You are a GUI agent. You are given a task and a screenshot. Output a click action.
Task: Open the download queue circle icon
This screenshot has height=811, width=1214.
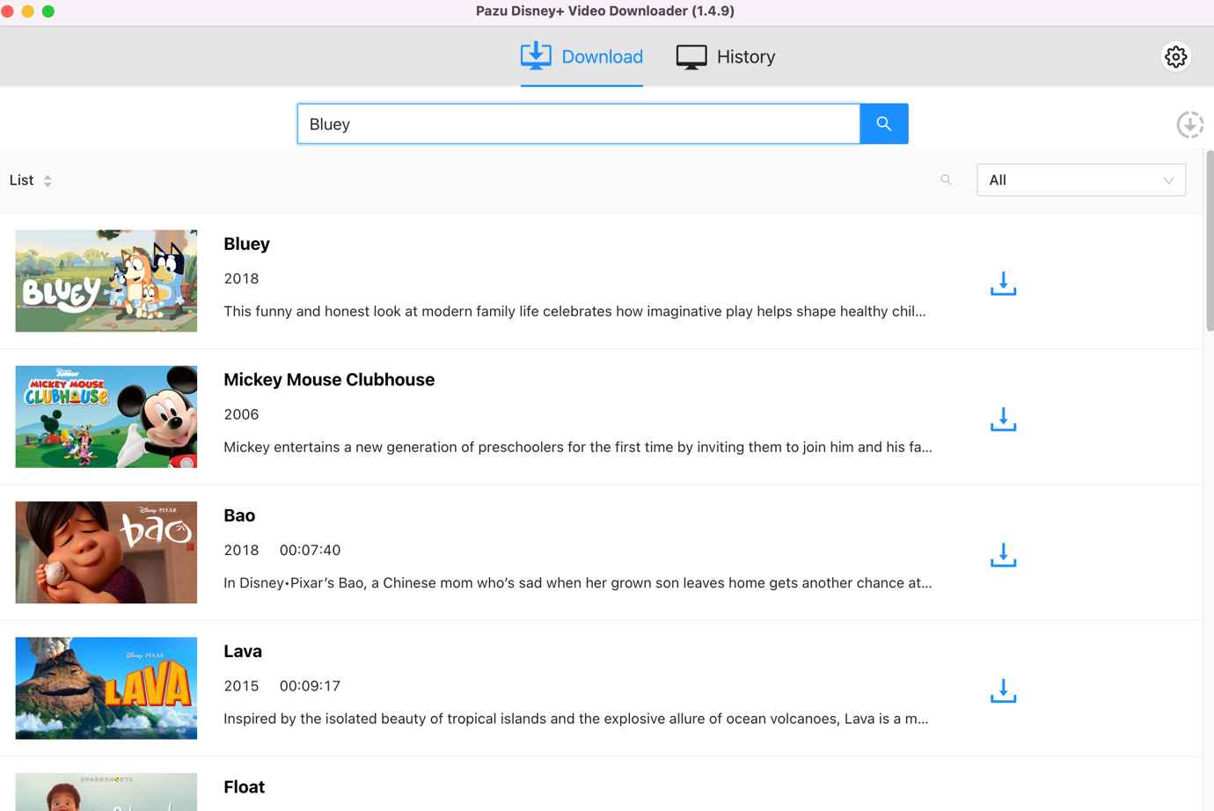[1189, 125]
